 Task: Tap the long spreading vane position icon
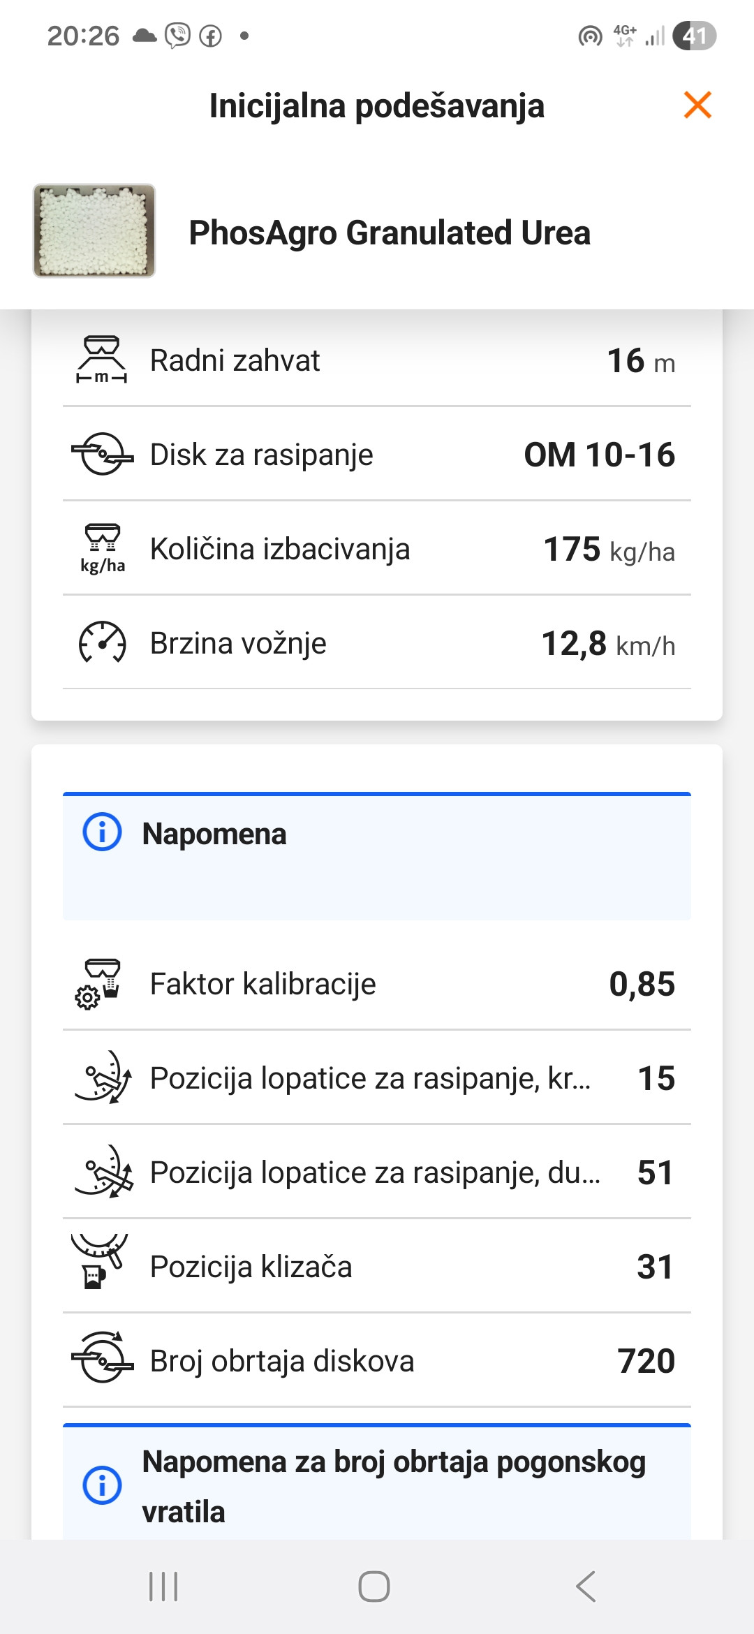[x=103, y=1172]
